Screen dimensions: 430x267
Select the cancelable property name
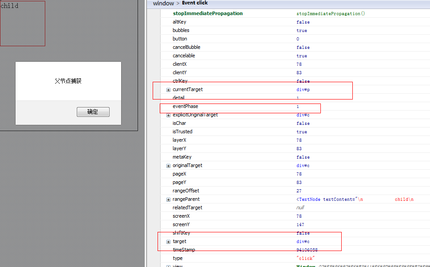click(x=184, y=56)
